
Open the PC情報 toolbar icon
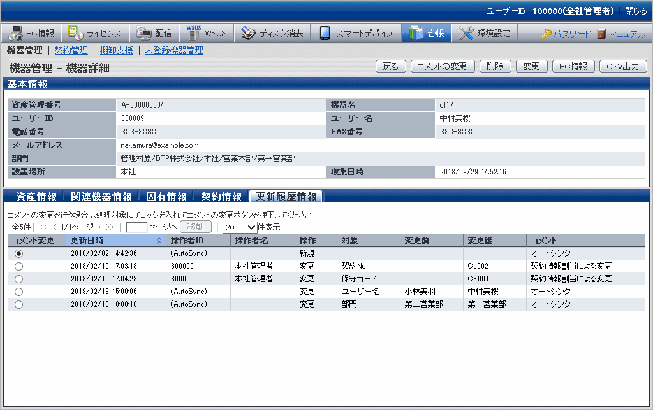pos(15,33)
